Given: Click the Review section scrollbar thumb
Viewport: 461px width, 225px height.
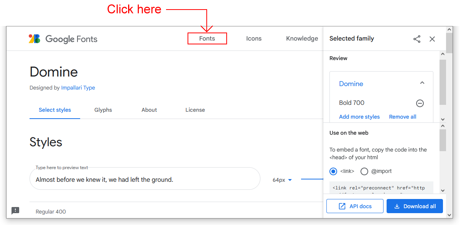Looking at the screenshot, I should [x=443, y=82].
